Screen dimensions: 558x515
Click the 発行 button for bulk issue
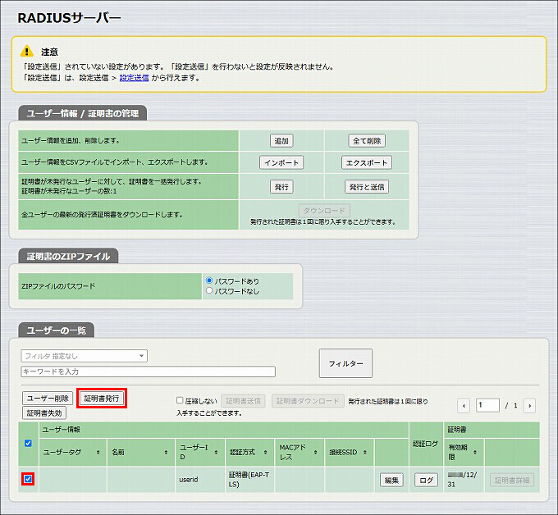tap(281, 187)
